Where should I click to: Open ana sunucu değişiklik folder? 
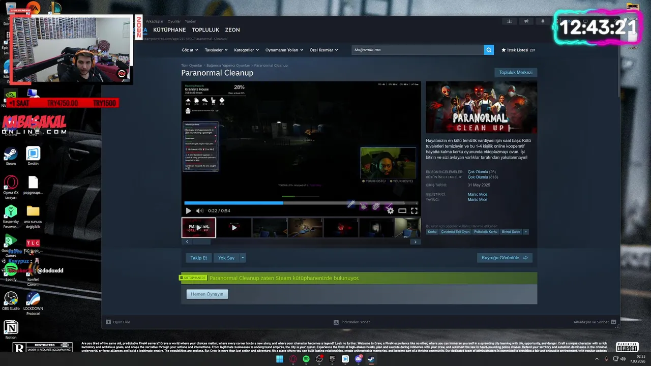tap(33, 217)
